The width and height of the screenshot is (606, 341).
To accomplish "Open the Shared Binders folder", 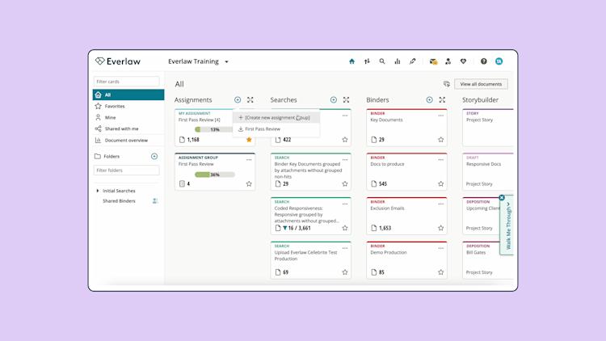I will [119, 201].
